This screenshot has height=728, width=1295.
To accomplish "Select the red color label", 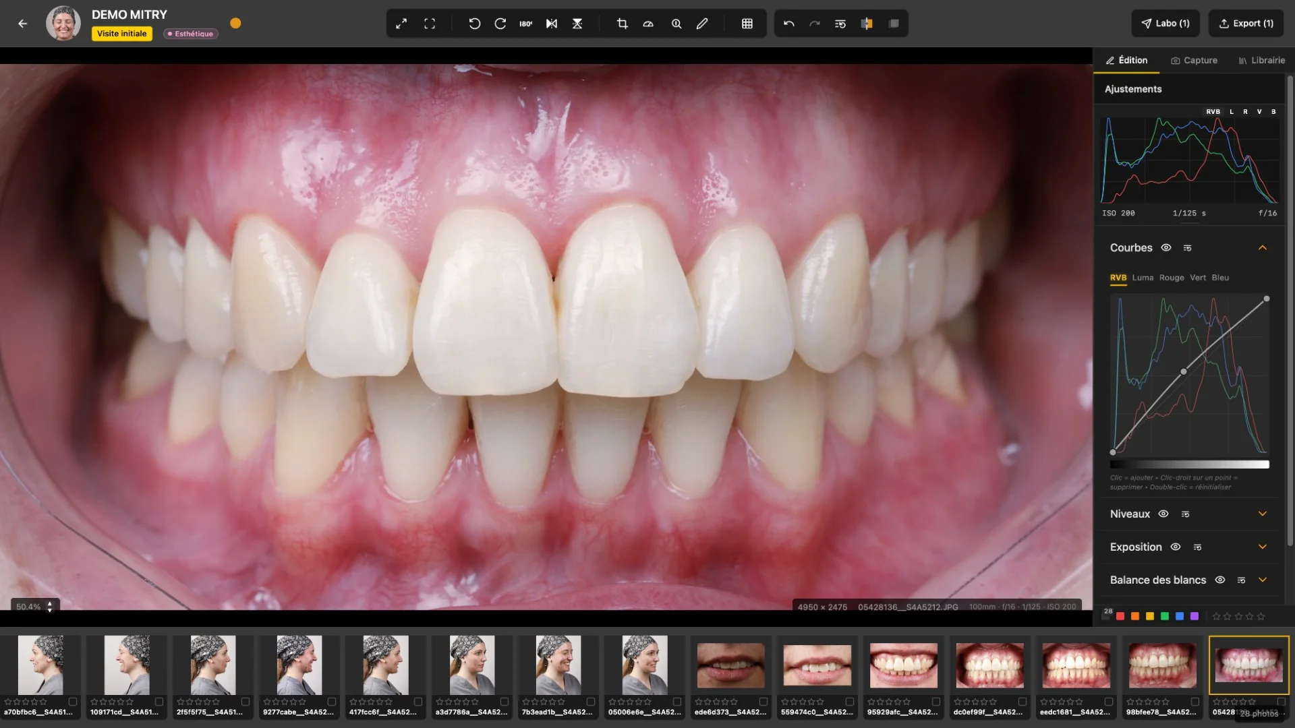I will 1120,616.
